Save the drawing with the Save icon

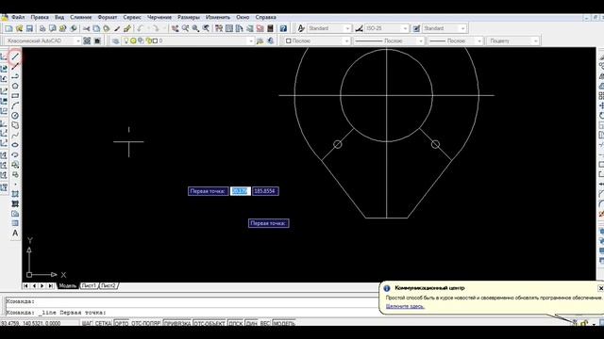[x=29, y=28]
